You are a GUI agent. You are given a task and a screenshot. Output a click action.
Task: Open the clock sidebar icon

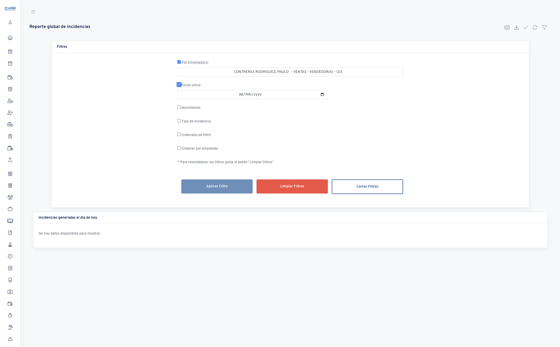tap(10, 256)
